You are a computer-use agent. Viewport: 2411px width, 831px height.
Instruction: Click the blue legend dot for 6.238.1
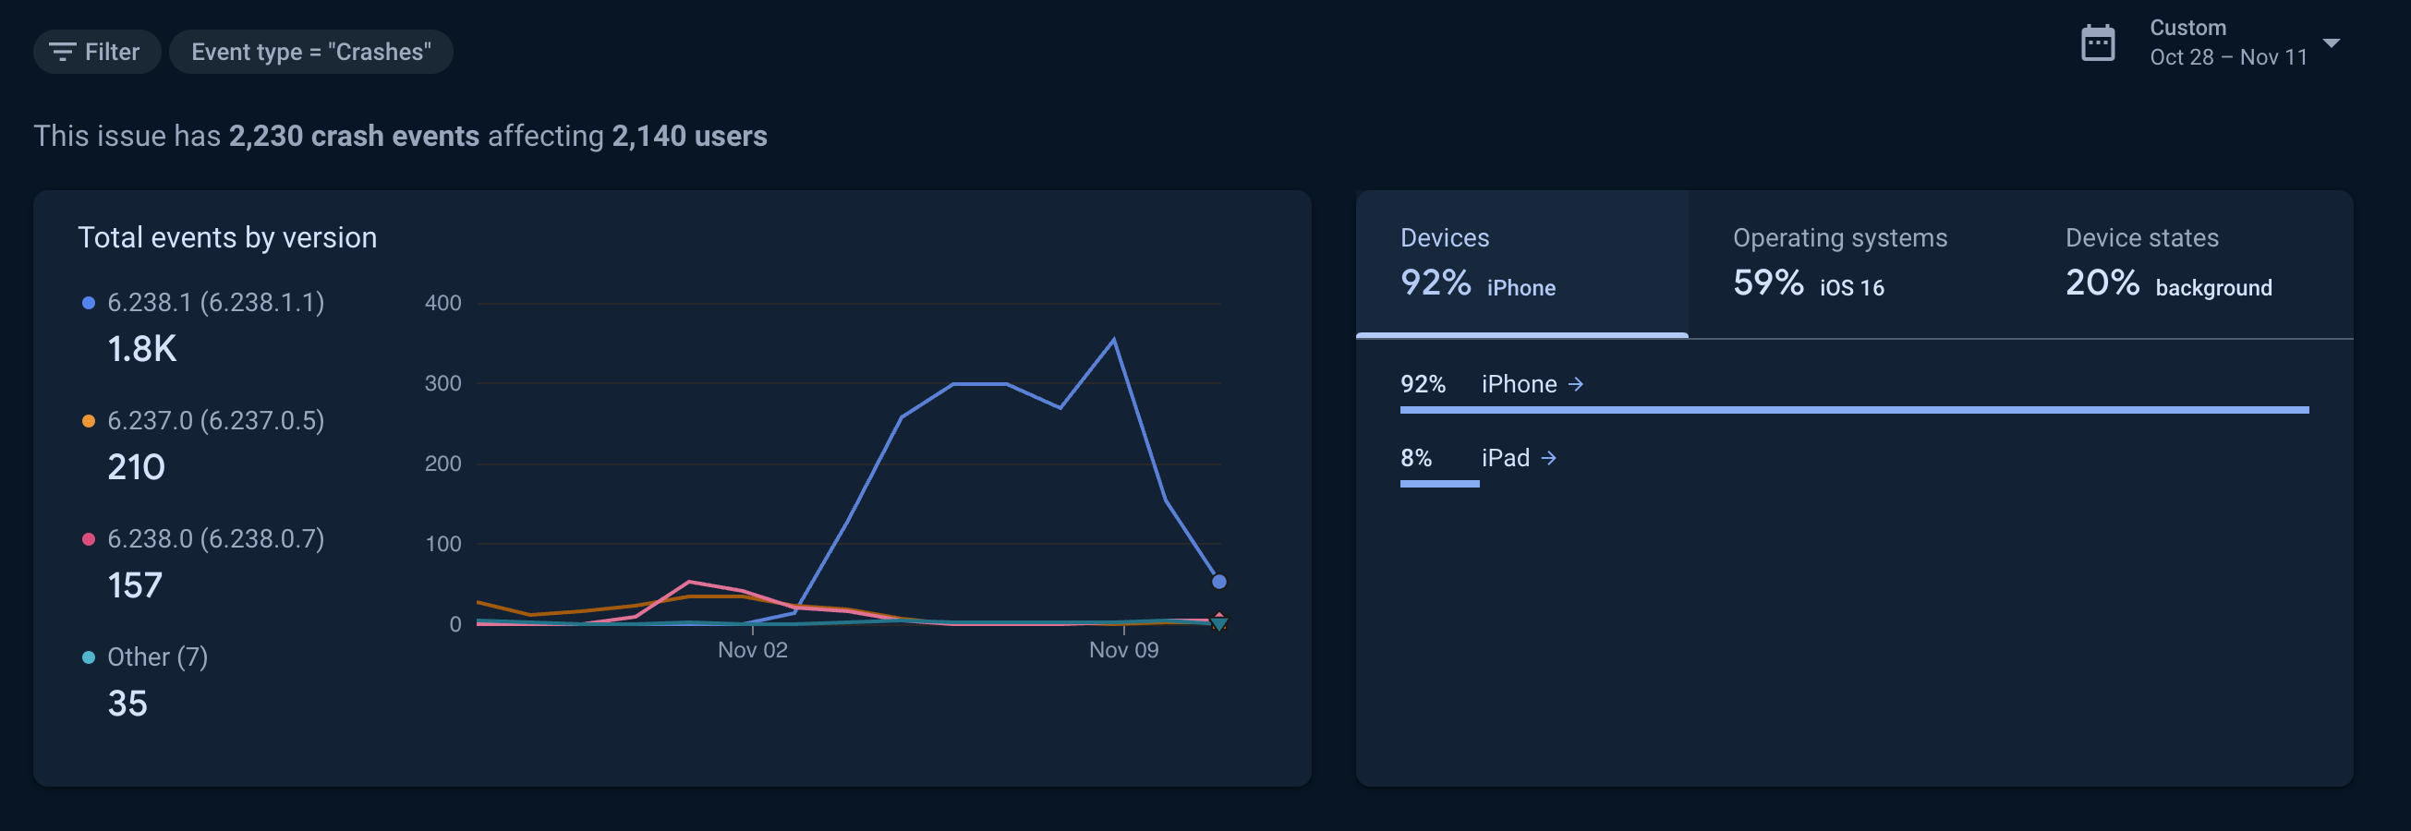click(x=88, y=300)
